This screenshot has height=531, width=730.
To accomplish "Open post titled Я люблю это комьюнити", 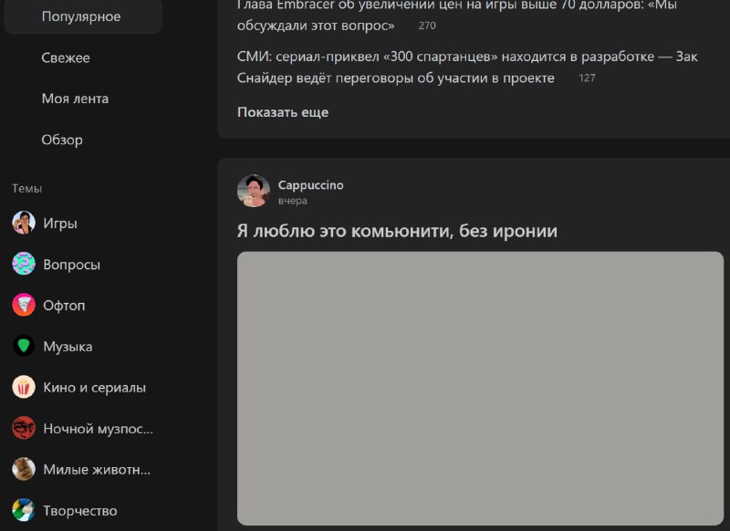I will click(397, 231).
